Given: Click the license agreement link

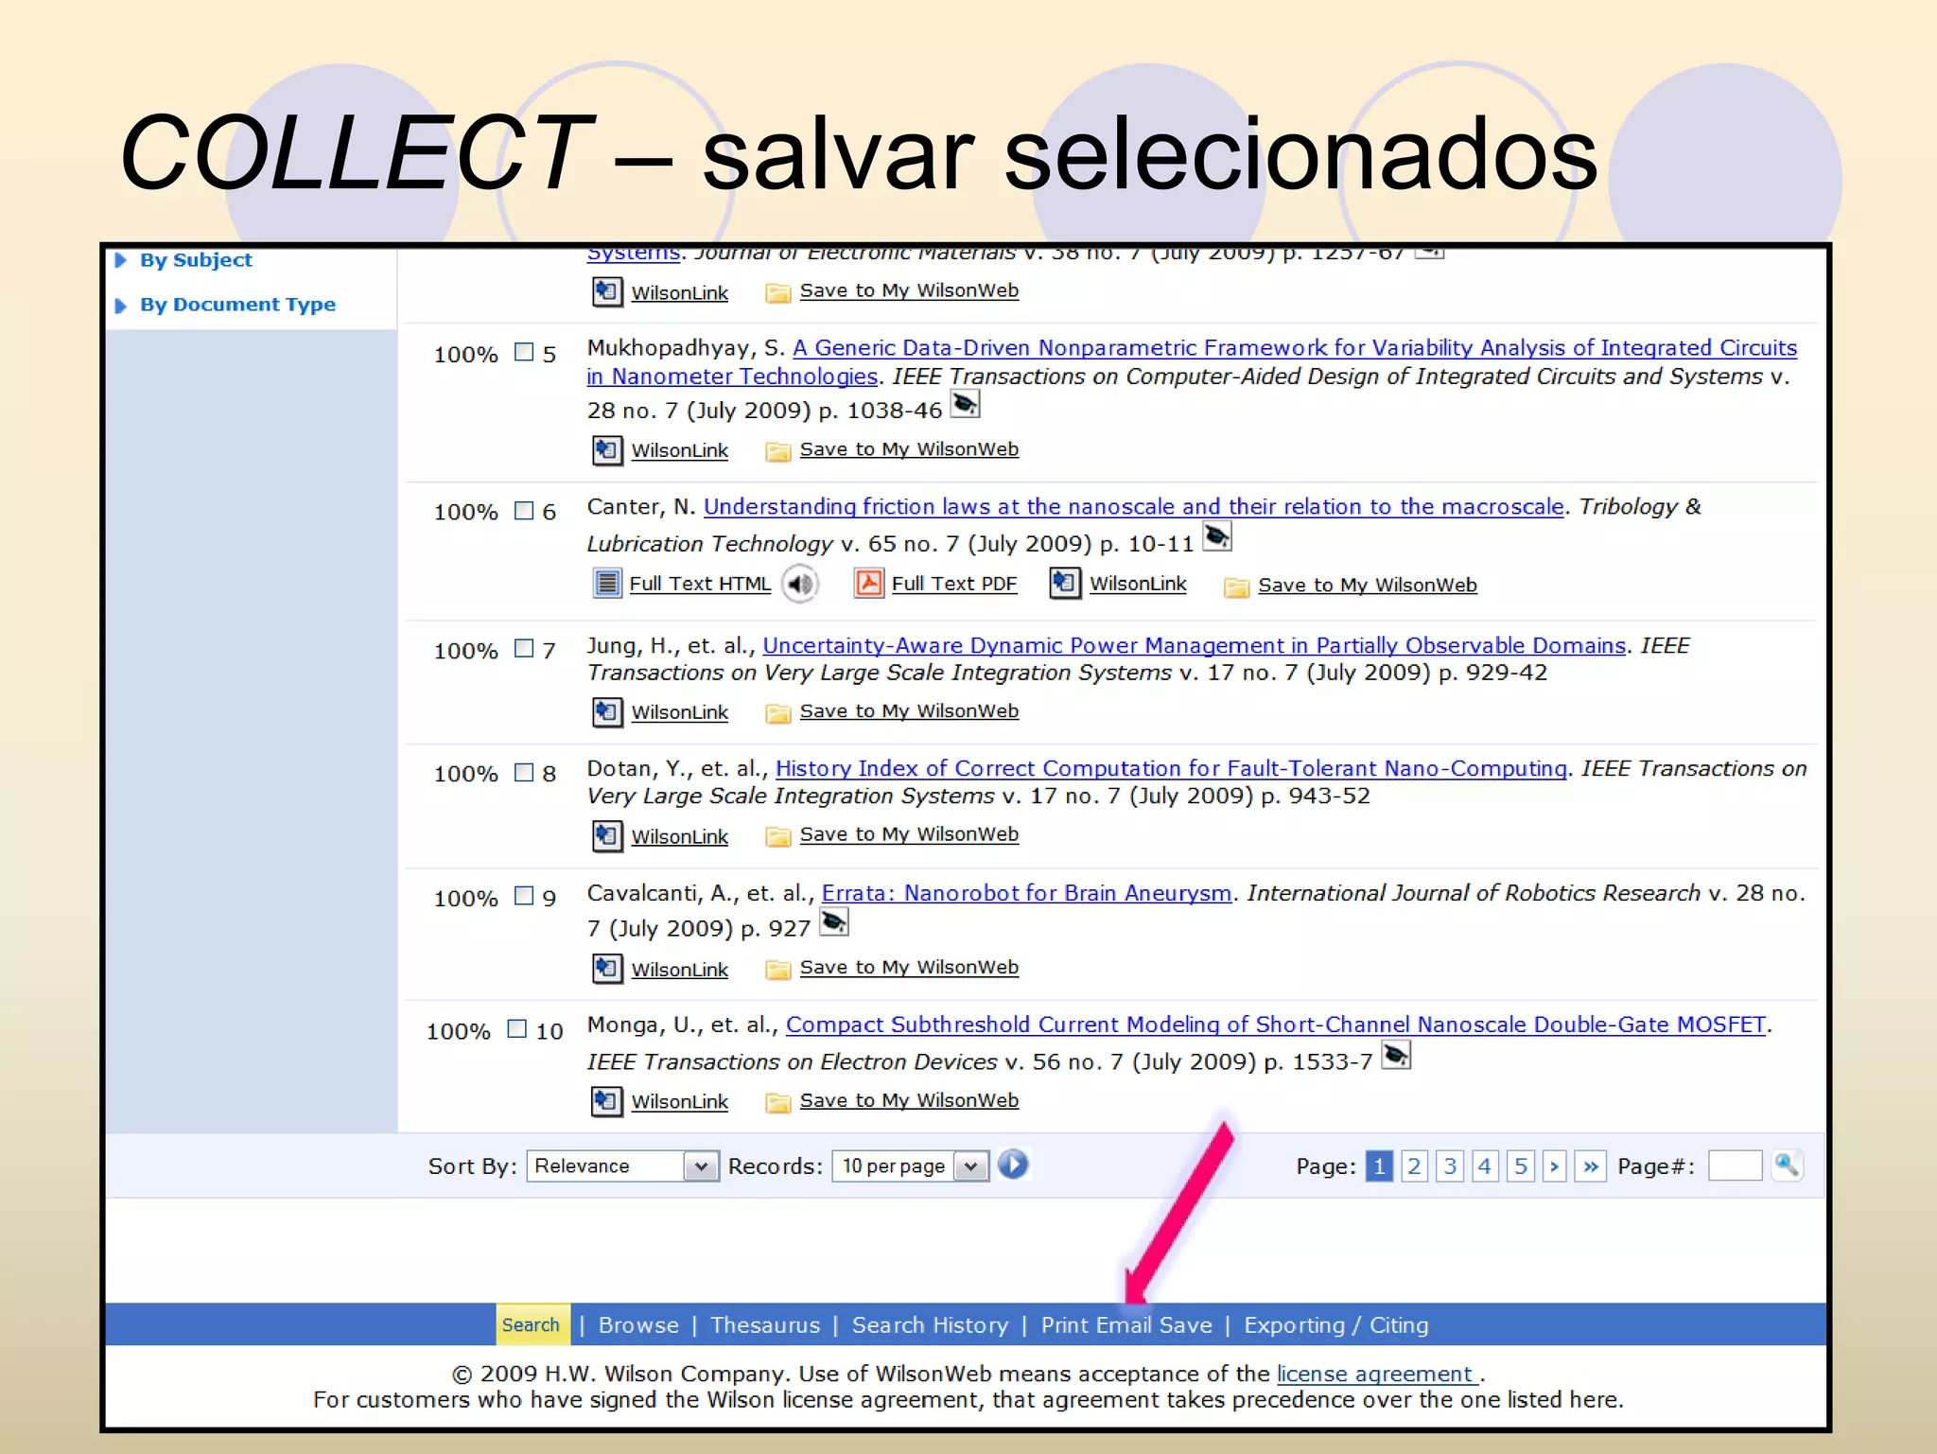Looking at the screenshot, I should (x=1377, y=1374).
